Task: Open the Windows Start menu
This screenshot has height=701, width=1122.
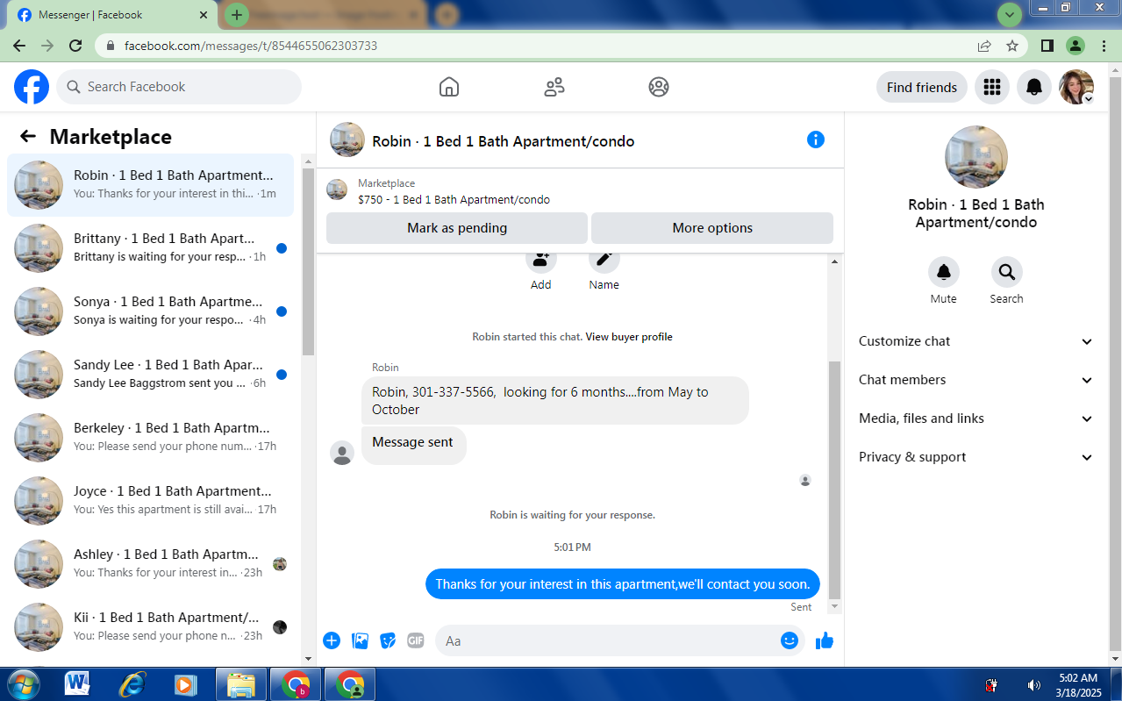Action: click(x=23, y=684)
